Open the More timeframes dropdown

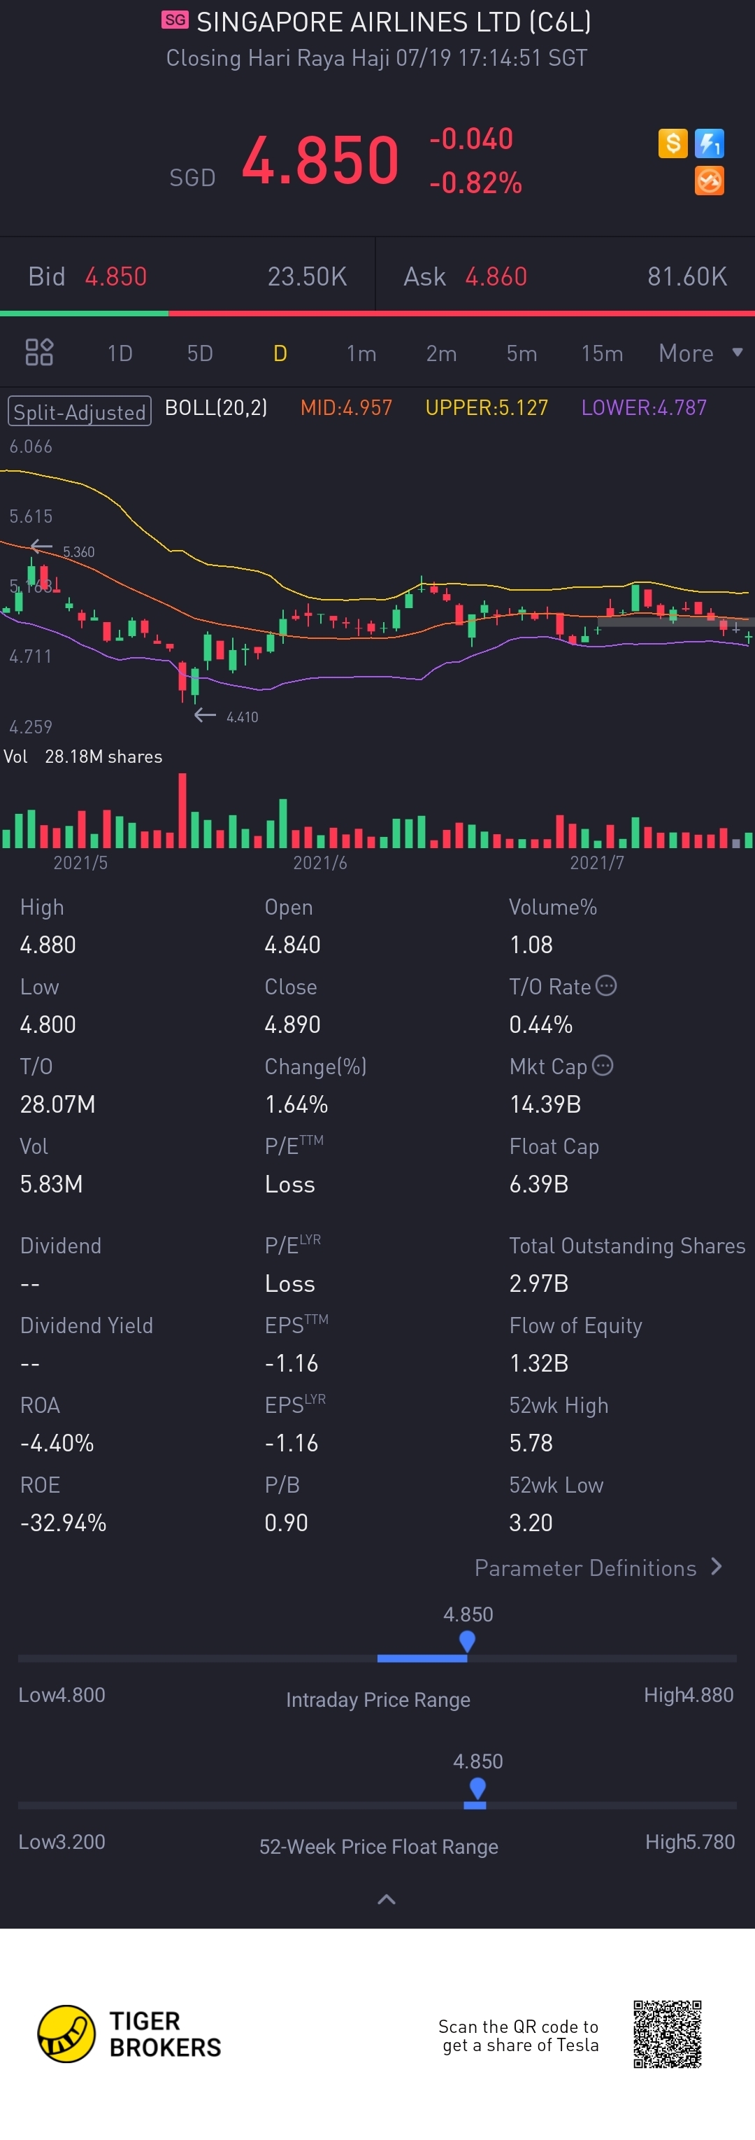click(699, 353)
